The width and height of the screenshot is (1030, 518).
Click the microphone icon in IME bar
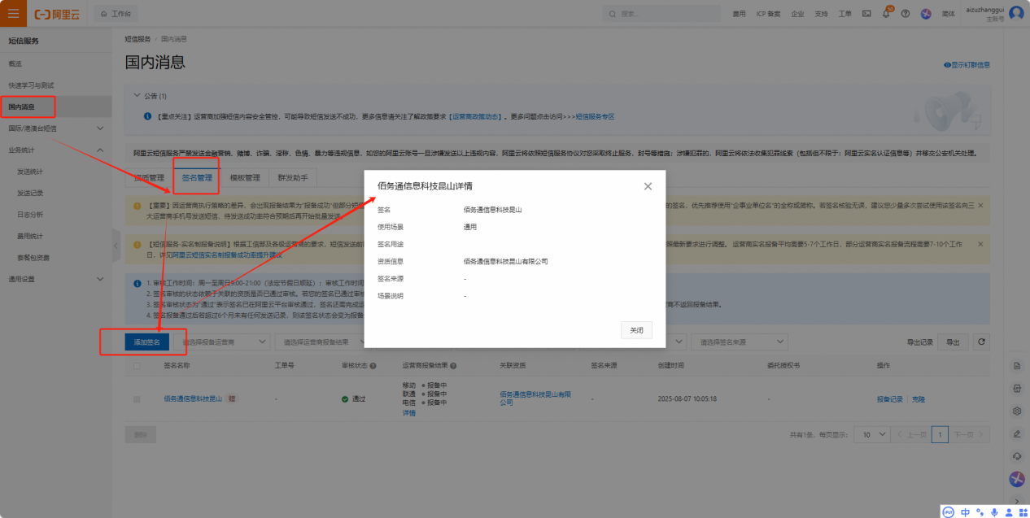(x=994, y=511)
